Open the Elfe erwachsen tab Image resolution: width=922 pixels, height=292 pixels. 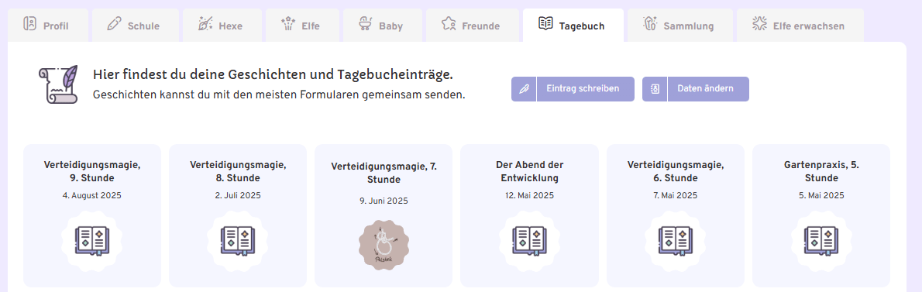click(800, 26)
